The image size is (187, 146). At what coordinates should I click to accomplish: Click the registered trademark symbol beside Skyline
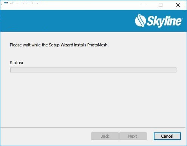click(182, 18)
